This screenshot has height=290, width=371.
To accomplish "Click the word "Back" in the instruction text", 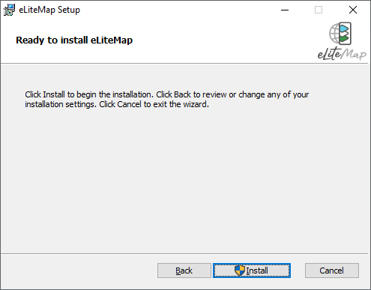I will click(182, 94).
